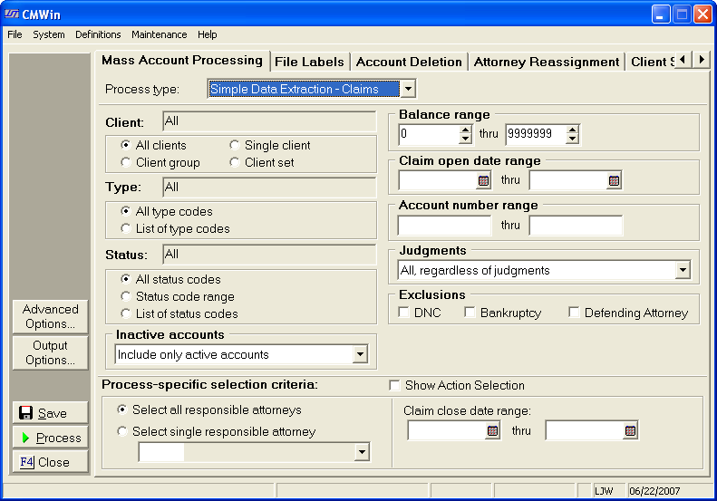Viewport: 717px width, 501px height.
Task: Open calendar for claim open end date
Action: [x=615, y=180]
